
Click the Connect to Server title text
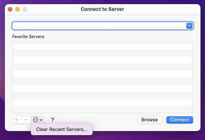click(x=102, y=9)
